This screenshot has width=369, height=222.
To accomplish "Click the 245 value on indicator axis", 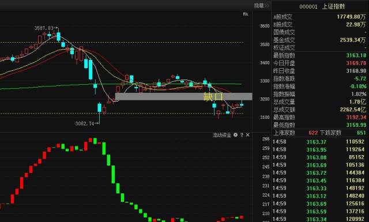I will click(266, 167).
